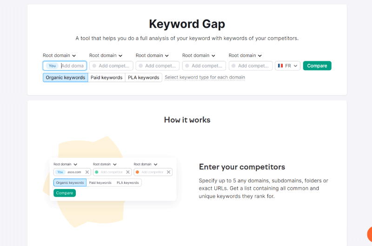Select the PLA keywords option
Screen dimensions: 372x246
tap(144, 78)
